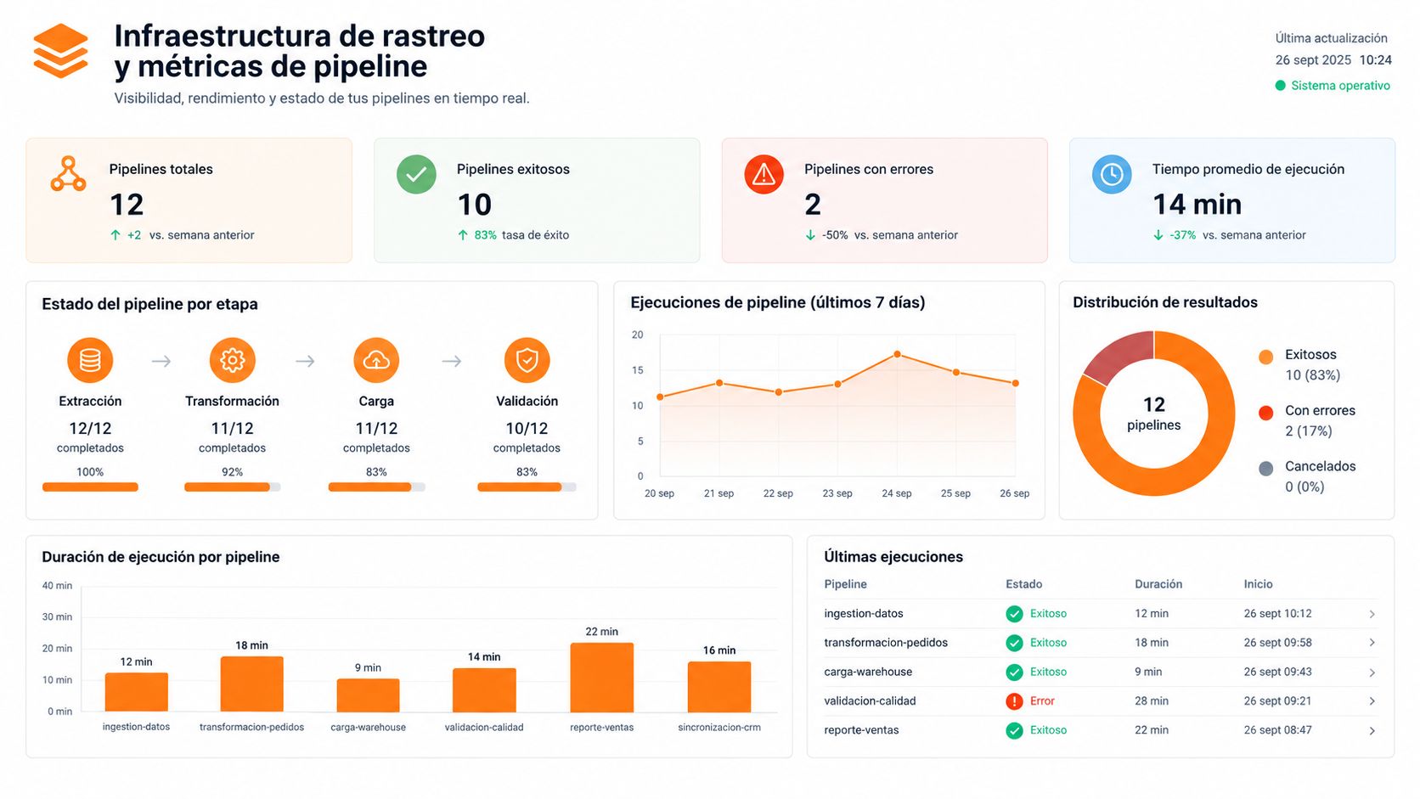Click the blue clock icon

[1112, 174]
